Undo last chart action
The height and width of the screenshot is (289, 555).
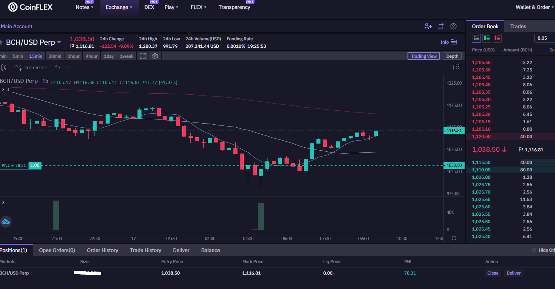click(x=57, y=67)
